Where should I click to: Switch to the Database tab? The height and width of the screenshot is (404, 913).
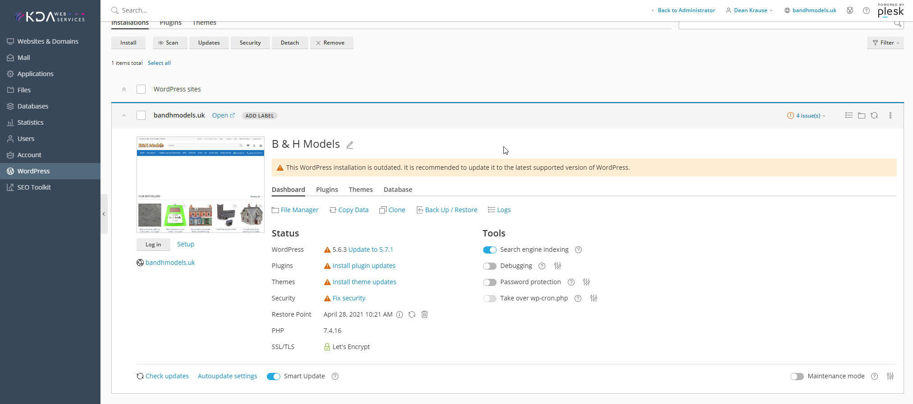[398, 190]
